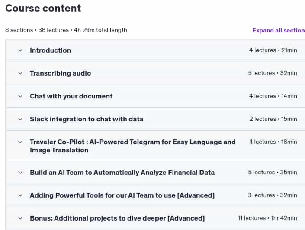The width and height of the screenshot is (305, 230).
Task: Select Slack integration to chat with data
Action: (87, 119)
